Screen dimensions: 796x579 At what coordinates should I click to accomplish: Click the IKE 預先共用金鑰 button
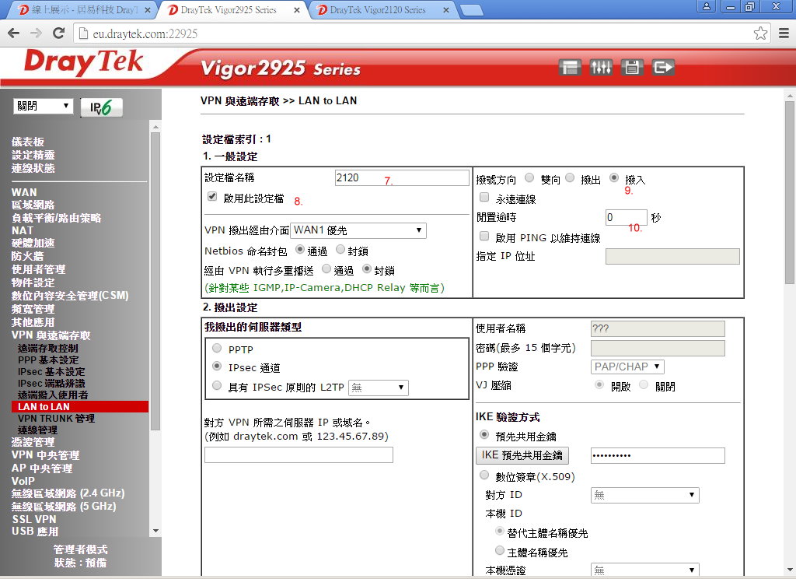[x=522, y=455]
